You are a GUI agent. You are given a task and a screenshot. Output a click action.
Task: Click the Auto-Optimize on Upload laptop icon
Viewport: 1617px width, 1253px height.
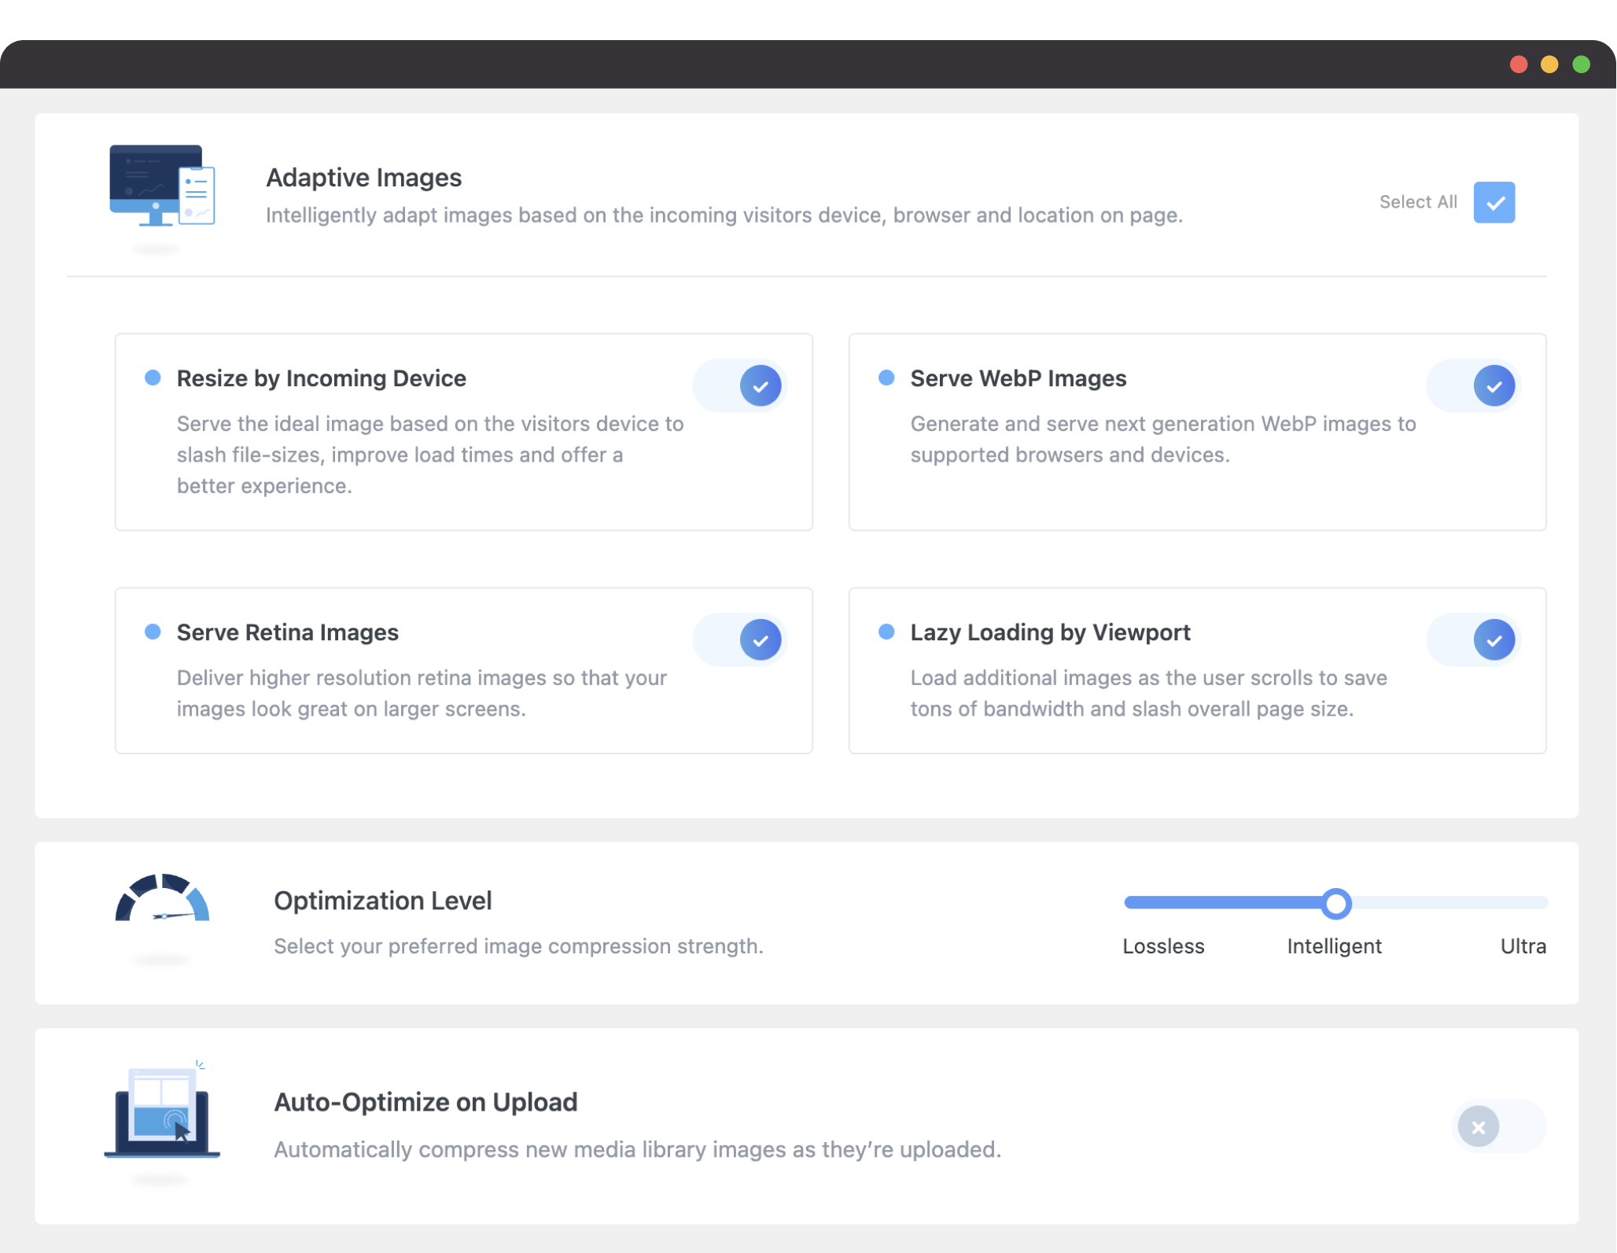162,1113
